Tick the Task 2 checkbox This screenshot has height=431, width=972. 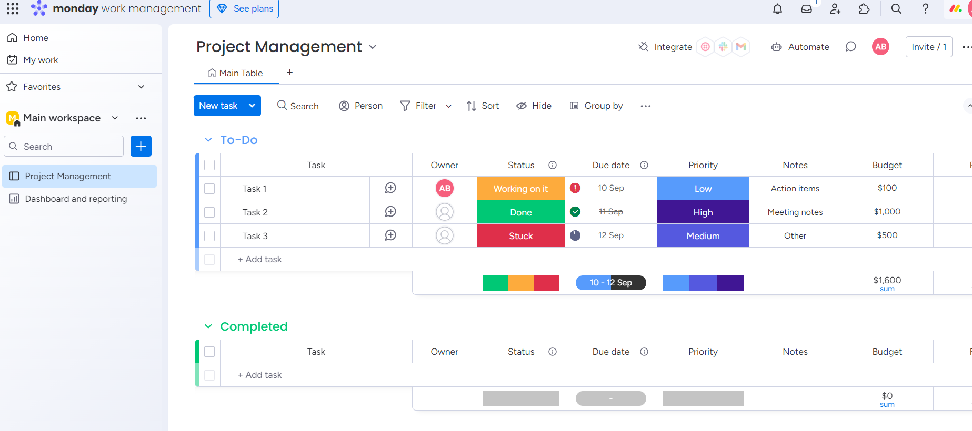tap(209, 212)
